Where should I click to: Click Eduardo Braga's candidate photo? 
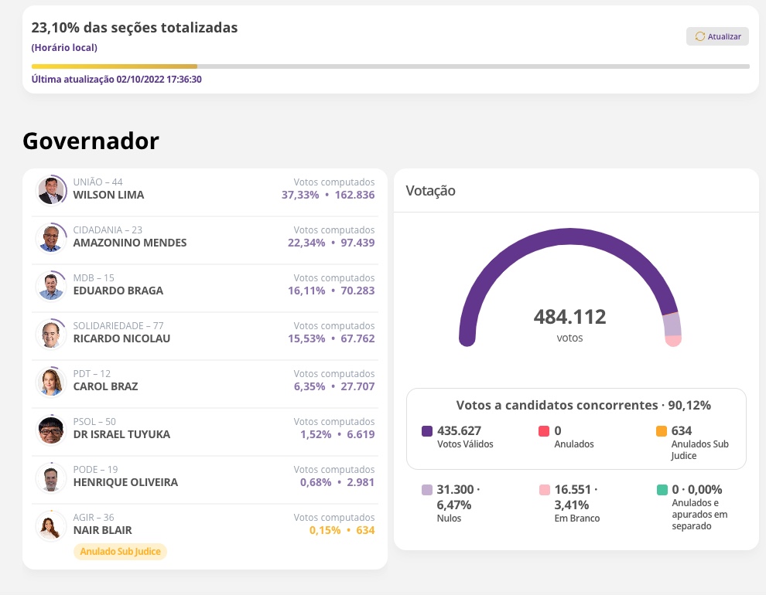(x=51, y=286)
